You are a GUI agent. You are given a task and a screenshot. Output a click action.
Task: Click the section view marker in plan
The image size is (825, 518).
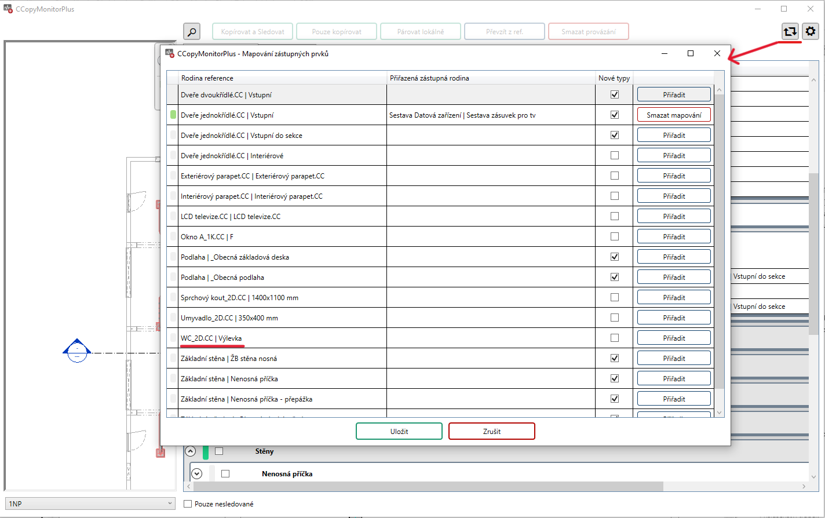76,350
